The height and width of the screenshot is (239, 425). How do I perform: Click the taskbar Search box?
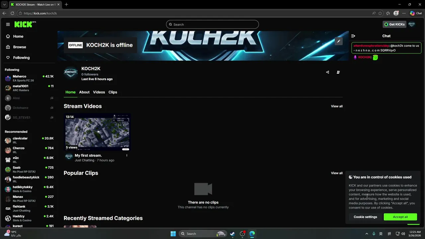tap(203, 234)
